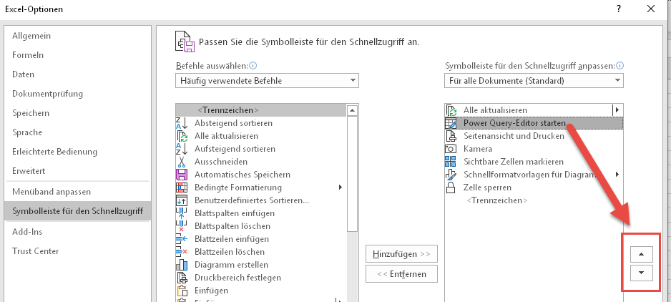Open the 'Für alle Dokumente (Standard)' dropdown
Screen dimensions: 671x302
534,81
